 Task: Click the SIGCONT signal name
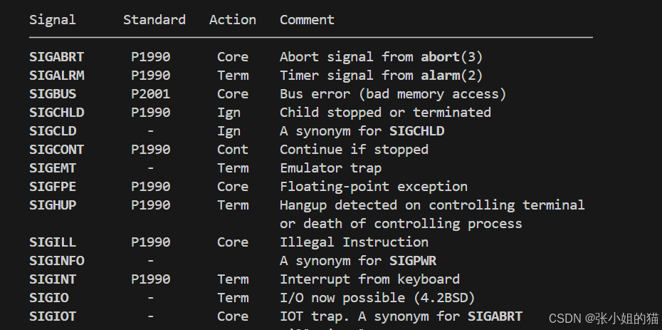pyautogui.click(x=56, y=150)
